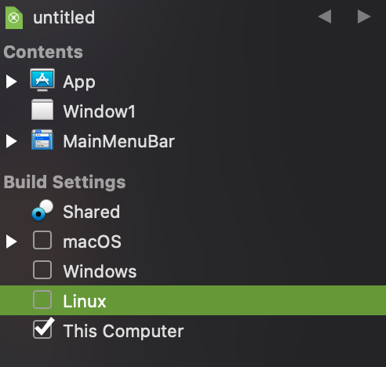Enable the macOS build target checkbox
This screenshot has width=386, height=367.
coord(42,240)
